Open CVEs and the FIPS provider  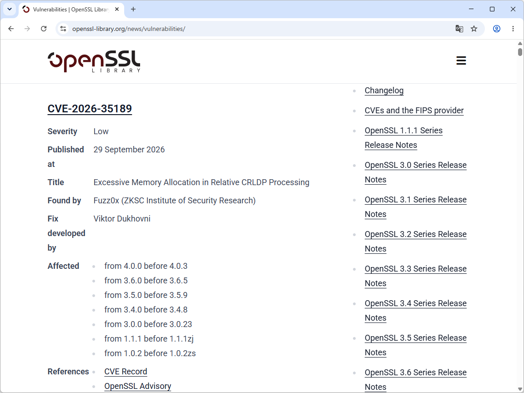[x=414, y=110]
